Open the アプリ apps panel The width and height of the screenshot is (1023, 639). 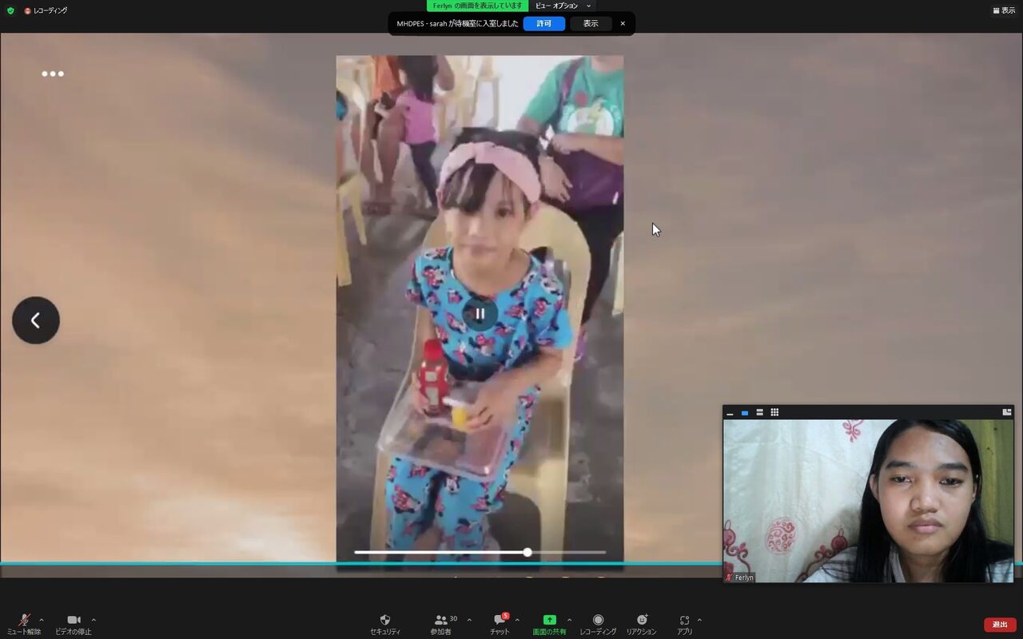click(x=684, y=624)
